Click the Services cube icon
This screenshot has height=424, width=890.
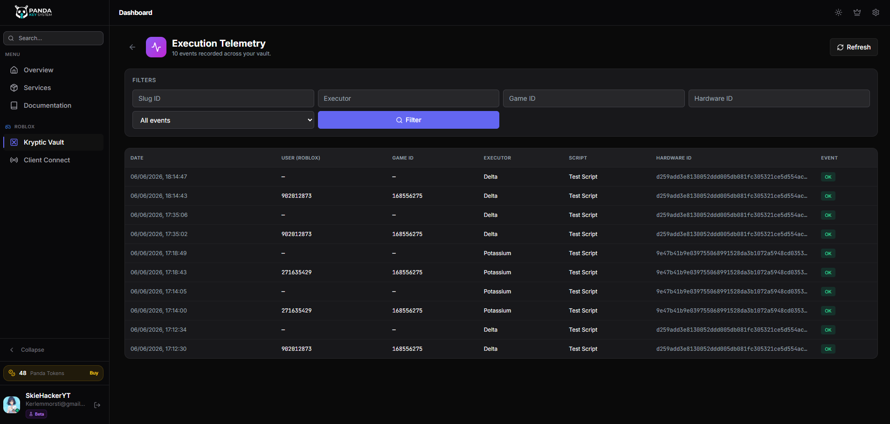[14, 88]
